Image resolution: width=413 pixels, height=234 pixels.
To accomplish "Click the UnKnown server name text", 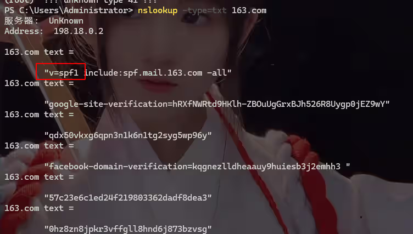I will point(66,21).
